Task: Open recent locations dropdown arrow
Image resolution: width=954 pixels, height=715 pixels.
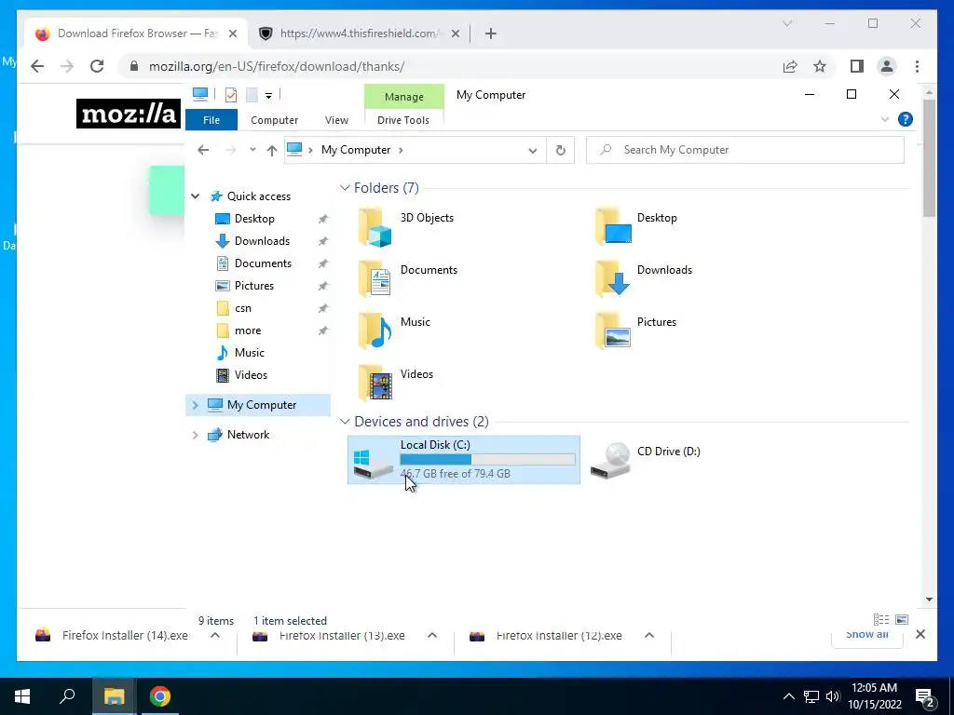Action: [x=252, y=150]
